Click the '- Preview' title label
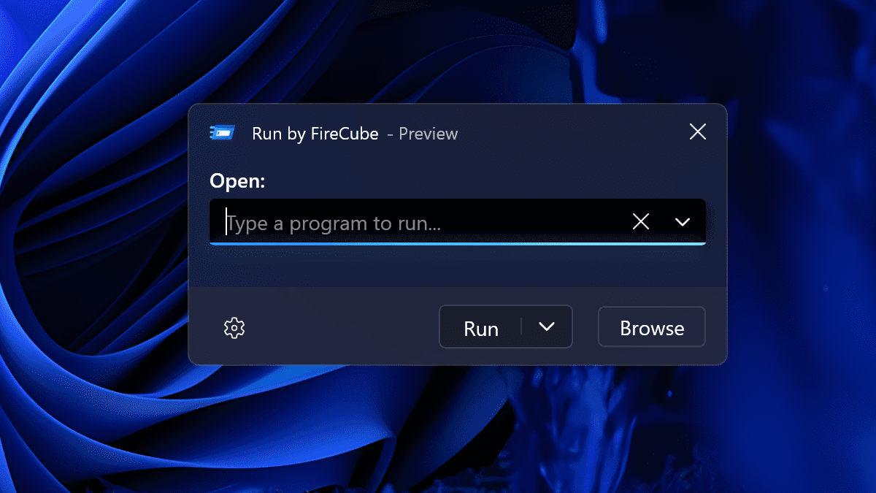Screen dimensions: 876x493 click(423, 134)
